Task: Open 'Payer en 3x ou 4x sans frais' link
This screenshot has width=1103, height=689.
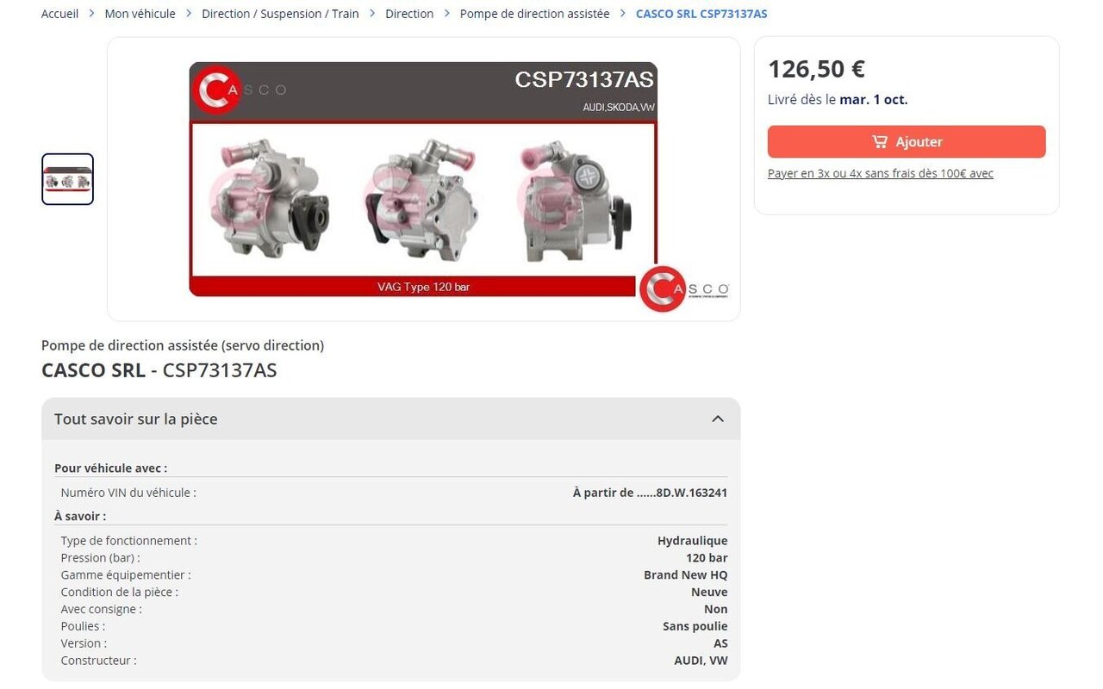Action: 881,173
